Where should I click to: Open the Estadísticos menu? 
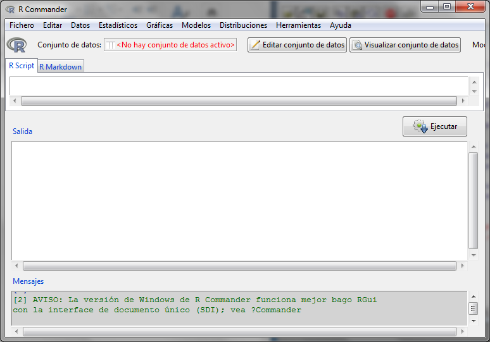118,25
